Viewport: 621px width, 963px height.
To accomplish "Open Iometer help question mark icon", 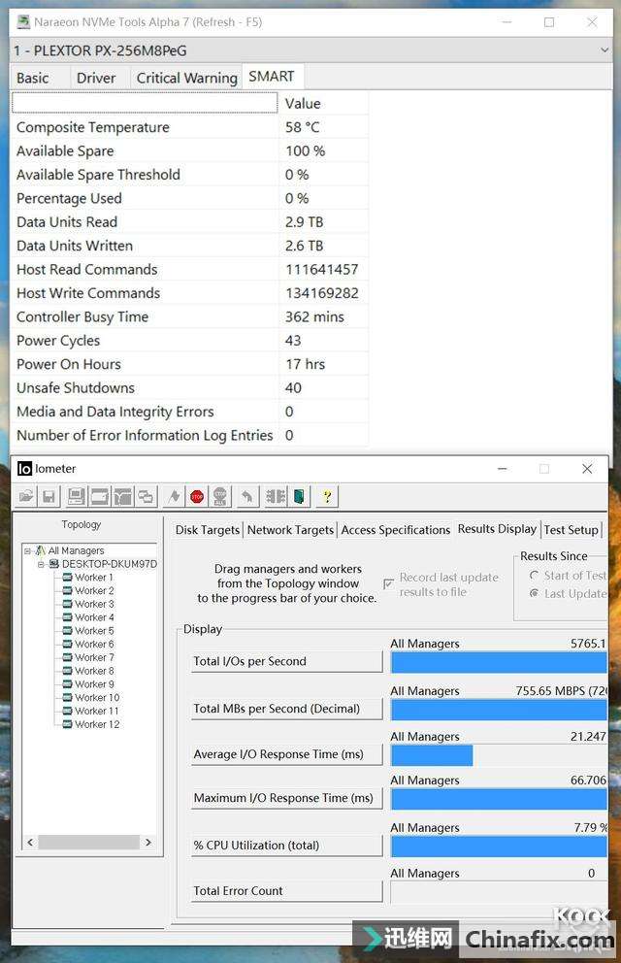I will [327, 496].
